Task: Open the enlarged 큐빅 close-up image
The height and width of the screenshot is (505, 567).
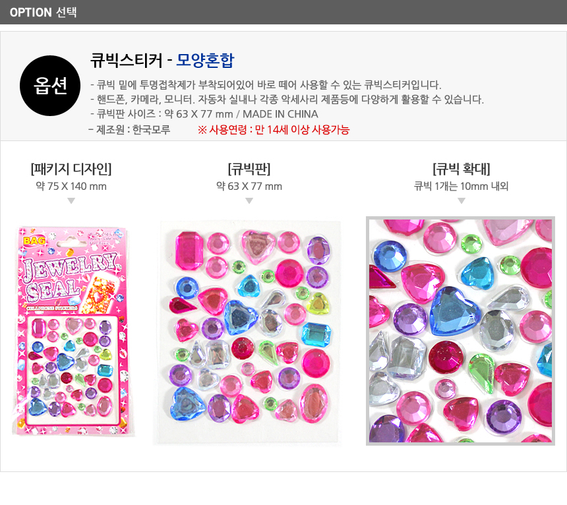Action: (460, 331)
